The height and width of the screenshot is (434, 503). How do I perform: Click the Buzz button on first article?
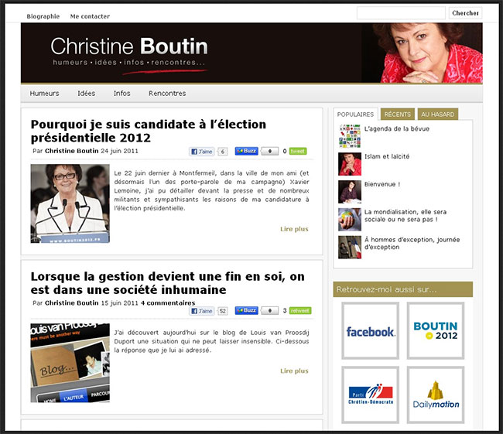click(x=246, y=152)
